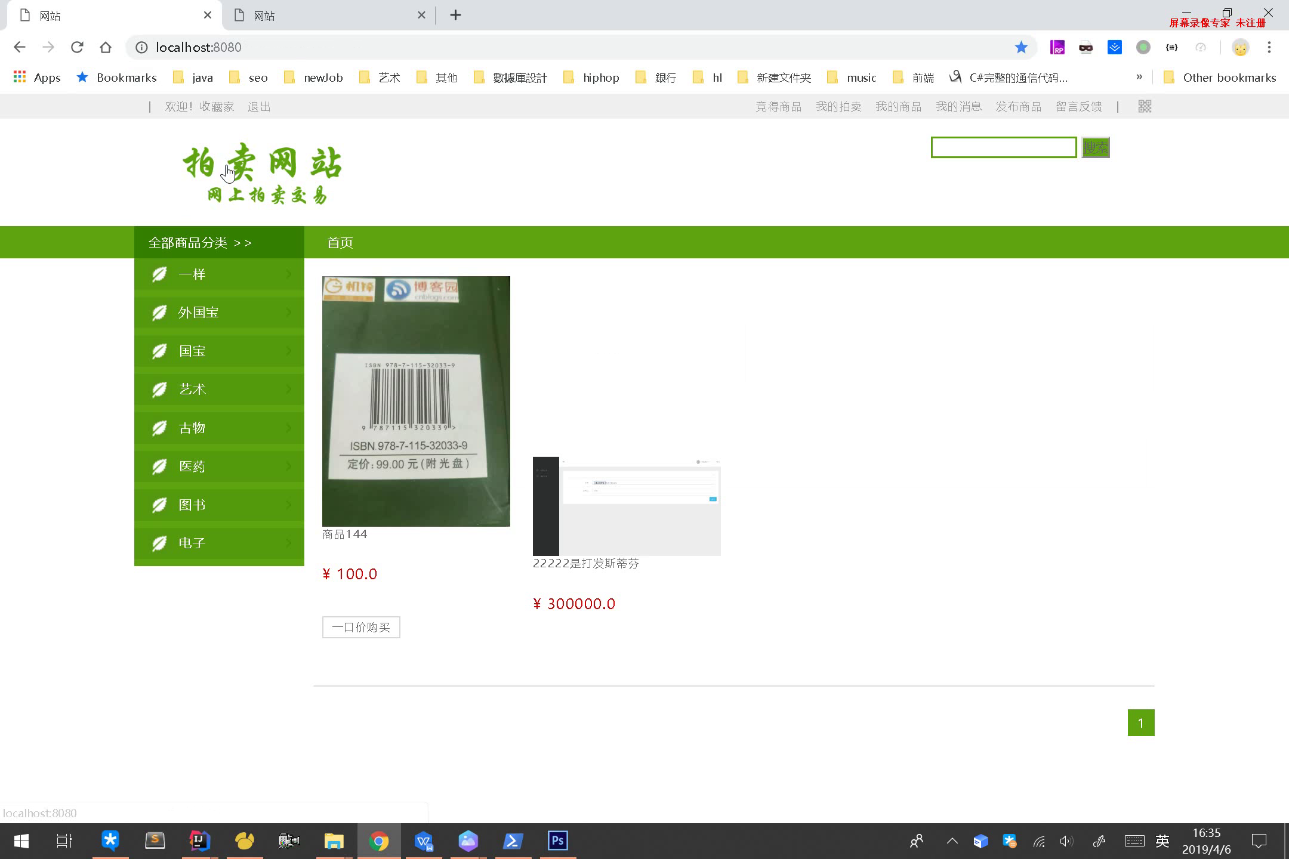Open Sublime Text from the taskbar
The height and width of the screenshot is (859, 1289).
pyautogui.click(x=155, y=841)
